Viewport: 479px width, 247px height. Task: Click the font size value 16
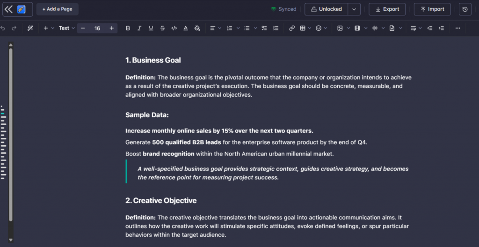pyautogui.click(x=97, y=28)
